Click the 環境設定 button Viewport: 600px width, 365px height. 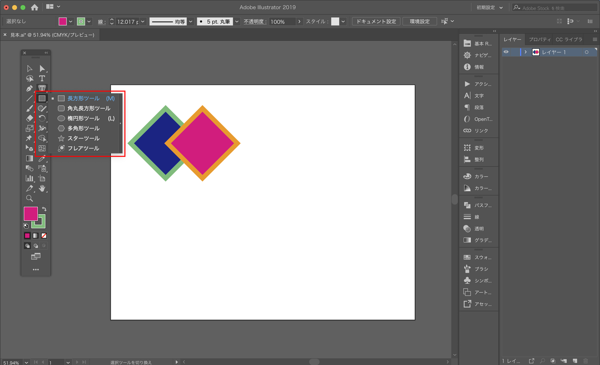(x=420, y=22)
